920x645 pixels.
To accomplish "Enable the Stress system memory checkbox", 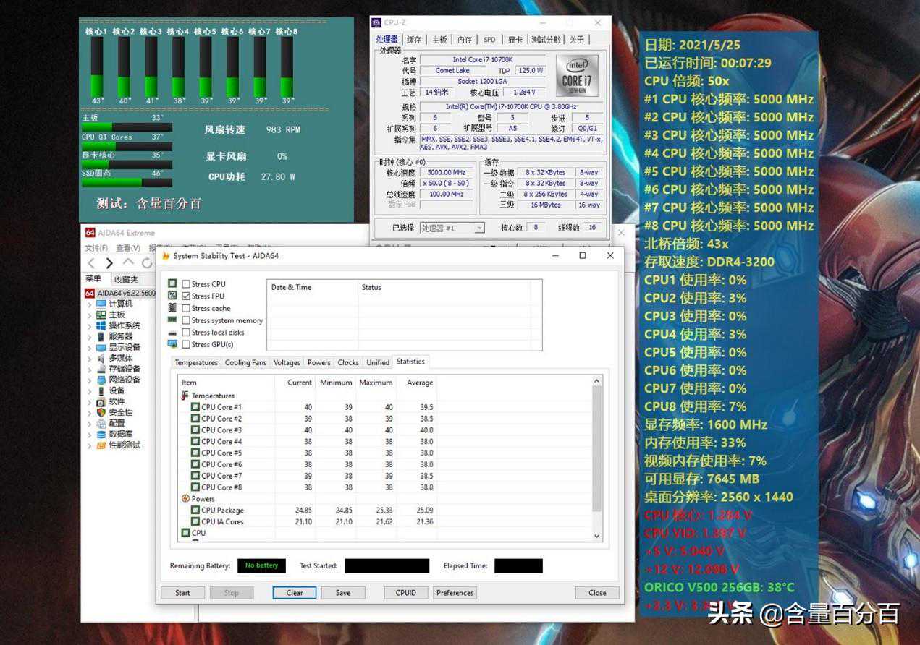I will tap(186, 320).
